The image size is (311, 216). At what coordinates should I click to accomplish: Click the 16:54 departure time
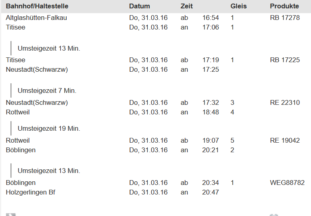(x=210, y=18)
